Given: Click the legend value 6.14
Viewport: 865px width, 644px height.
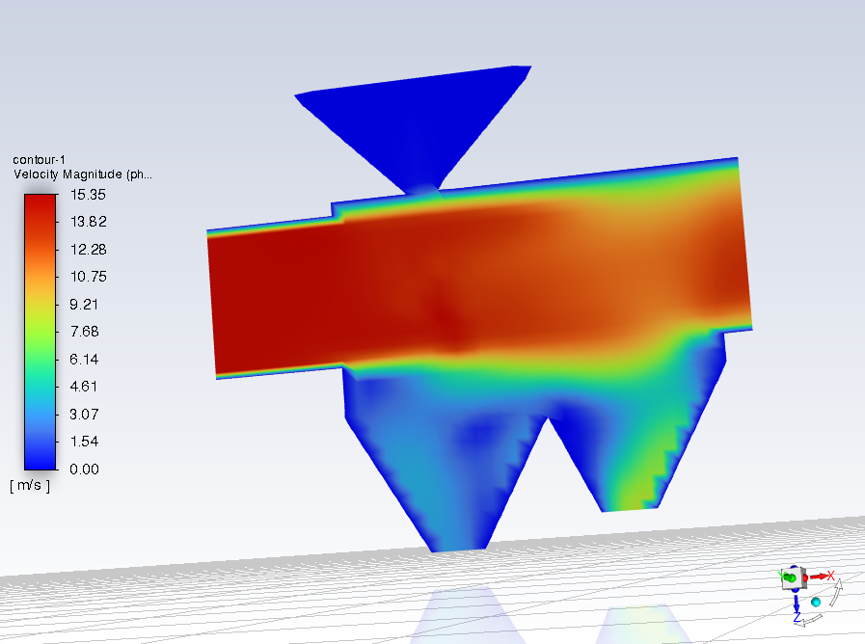Looking at the screenshot, I should 84,360.
